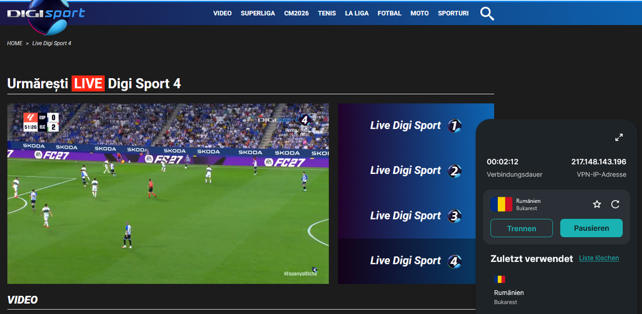Click the Verbindungsdauer label
The image size is (642, 314).
coord(514,175)
